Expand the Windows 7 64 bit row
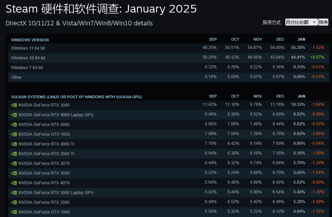The height and width of the screenshot is (217, 332). tap(27, 67)
